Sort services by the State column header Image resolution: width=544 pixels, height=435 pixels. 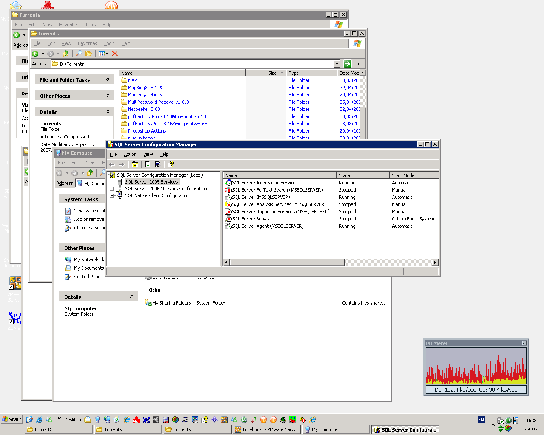pyautogui.click(x=363, y=175)
